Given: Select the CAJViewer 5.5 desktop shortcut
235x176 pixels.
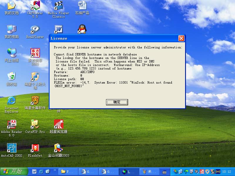Looking at the screenshot, I should [x=35, y=9].
